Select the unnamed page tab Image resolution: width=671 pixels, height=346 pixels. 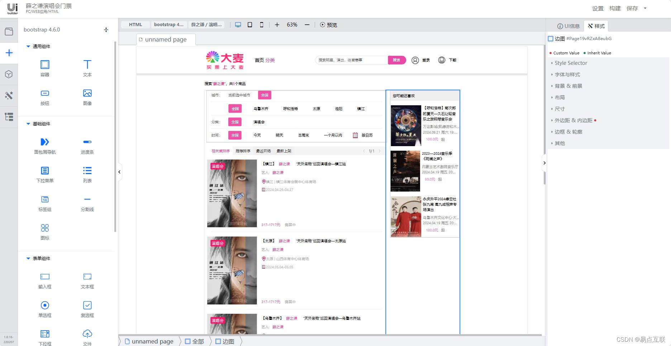(166, 39)
